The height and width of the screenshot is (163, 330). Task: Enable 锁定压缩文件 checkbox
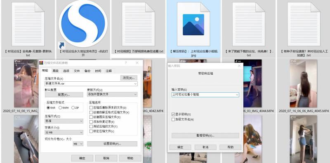(x=91, y=131)
